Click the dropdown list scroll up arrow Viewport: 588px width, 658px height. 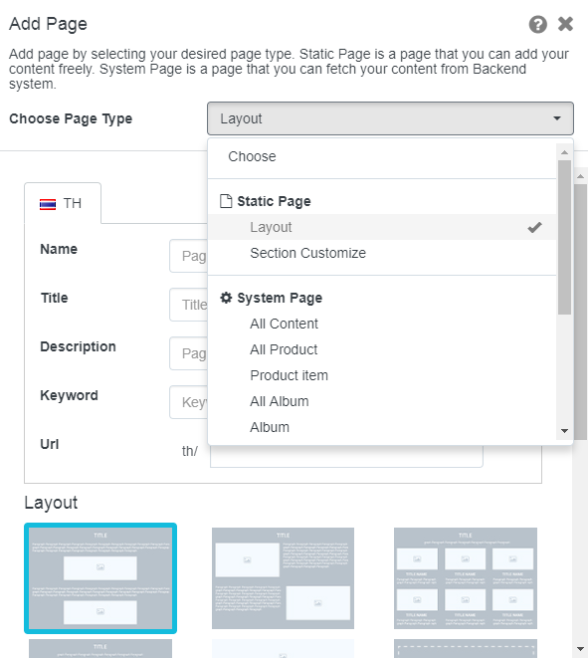pyautogui.click(x=564, y=152)
